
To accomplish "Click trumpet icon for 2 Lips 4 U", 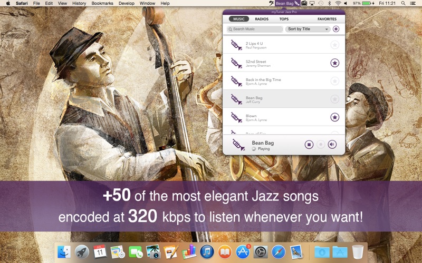I will [236, 45].
